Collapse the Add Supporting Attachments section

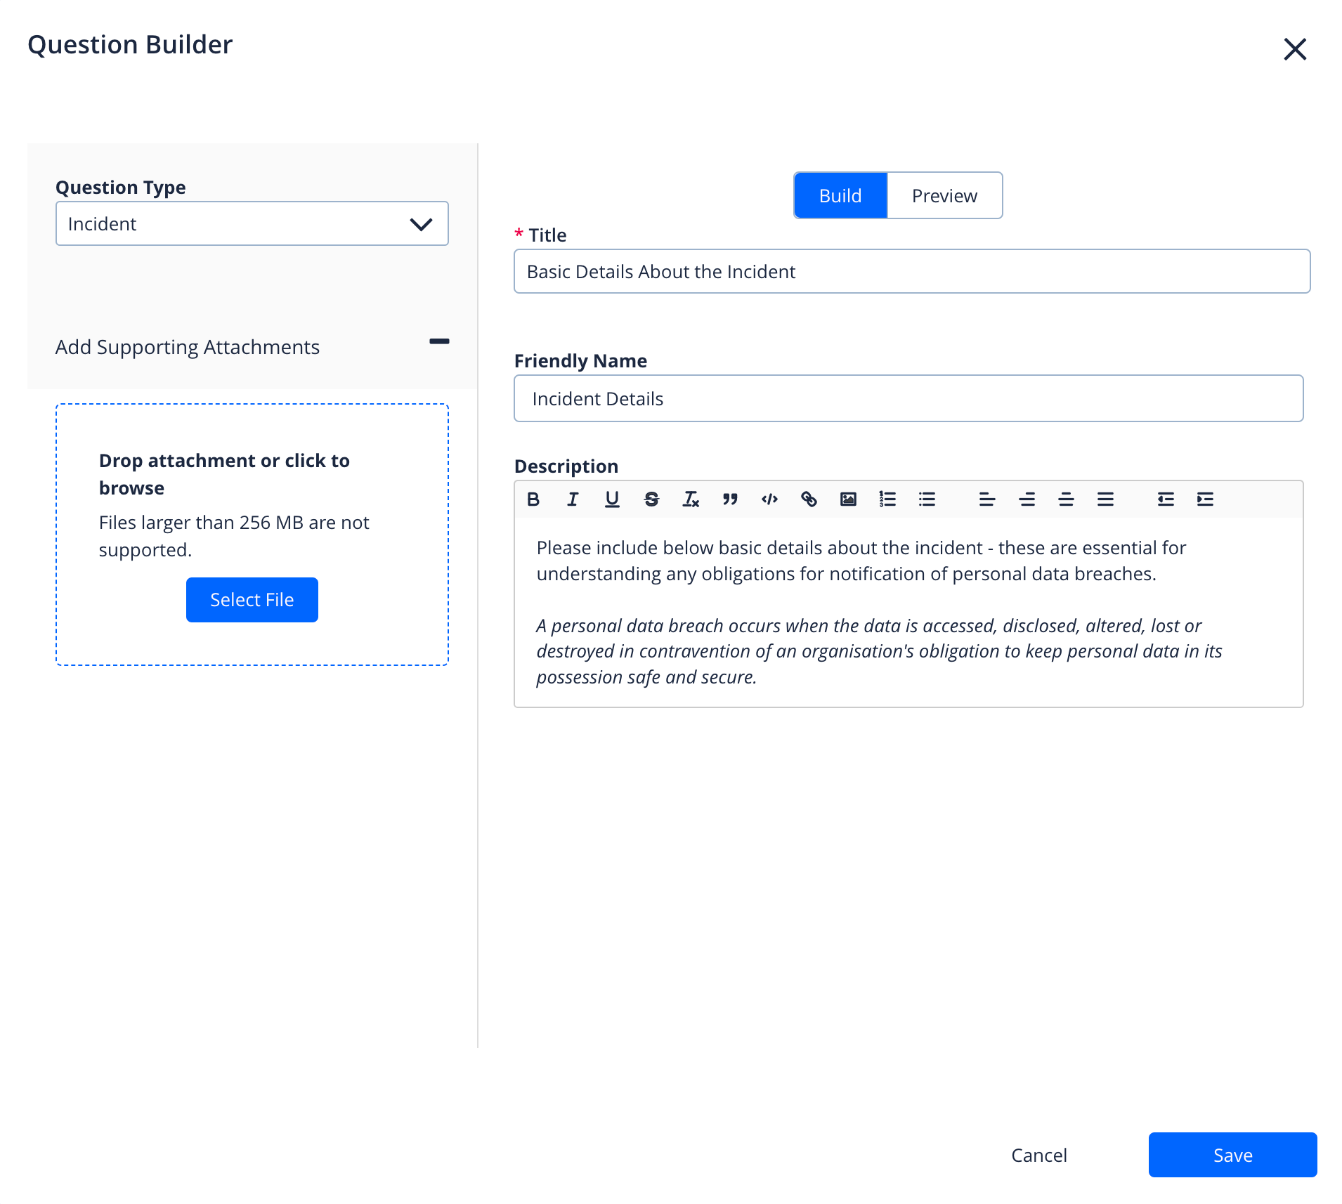(x=439, y=341)
